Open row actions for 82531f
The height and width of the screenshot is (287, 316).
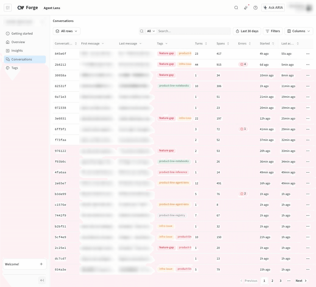(308, 86)
